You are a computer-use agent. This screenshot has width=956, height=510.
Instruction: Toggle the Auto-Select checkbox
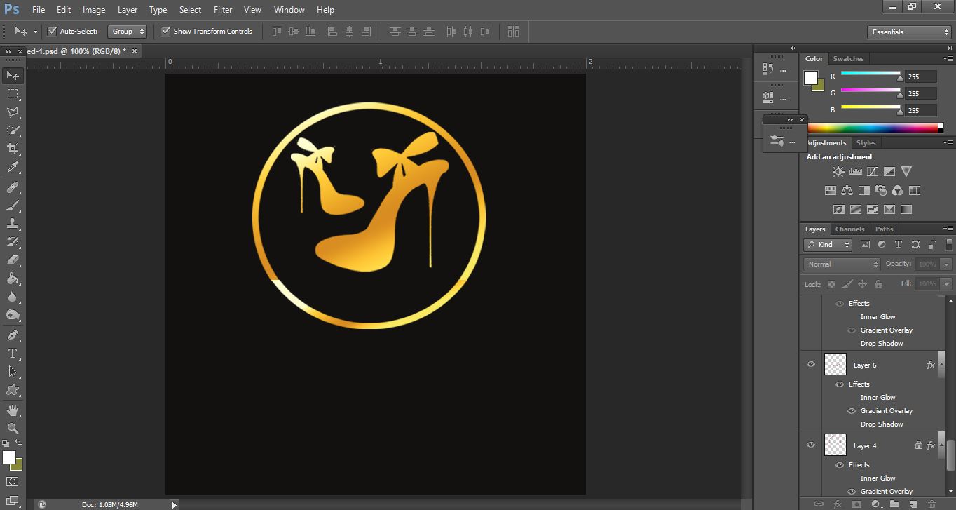coord(52,32)
